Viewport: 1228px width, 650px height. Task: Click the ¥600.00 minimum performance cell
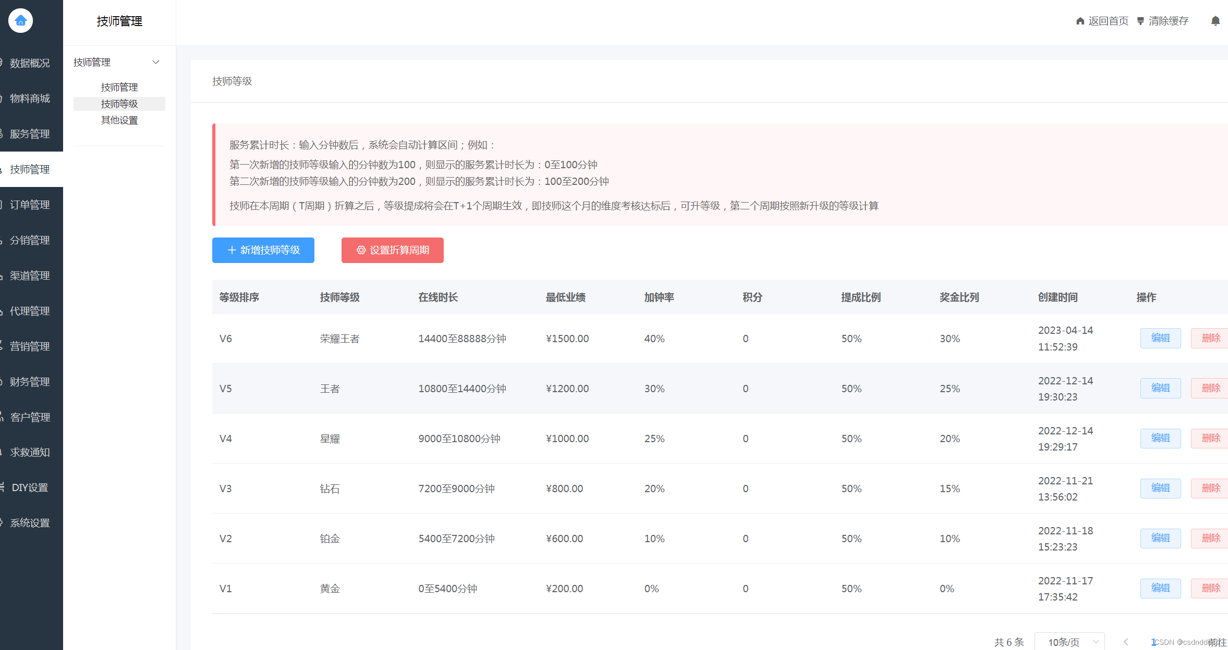(564, 539)
